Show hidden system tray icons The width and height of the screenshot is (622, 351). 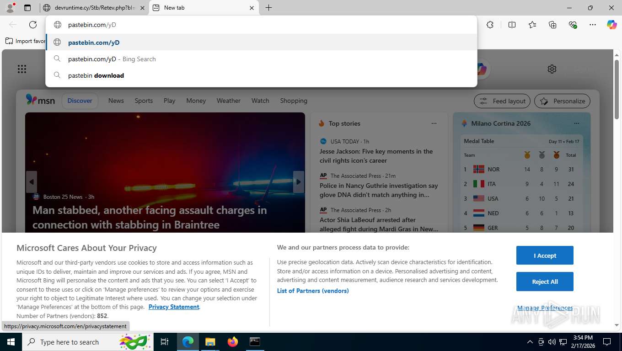pos(530,342)
